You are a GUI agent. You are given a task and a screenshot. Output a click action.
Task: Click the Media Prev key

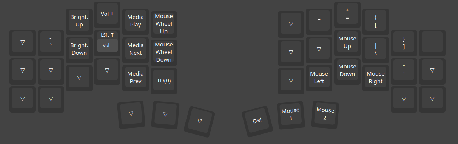tap(136, 78)
